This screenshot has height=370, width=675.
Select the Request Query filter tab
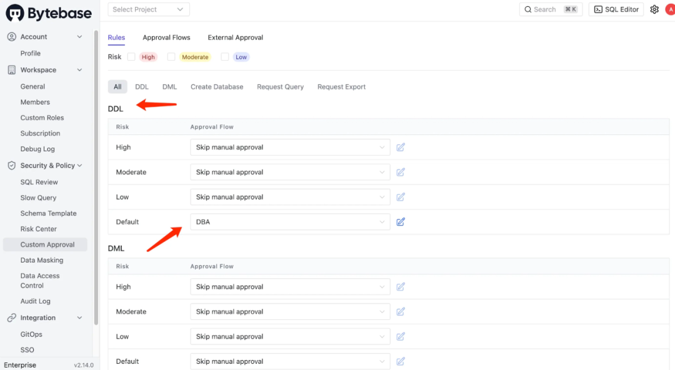click(x=280, y=87)
